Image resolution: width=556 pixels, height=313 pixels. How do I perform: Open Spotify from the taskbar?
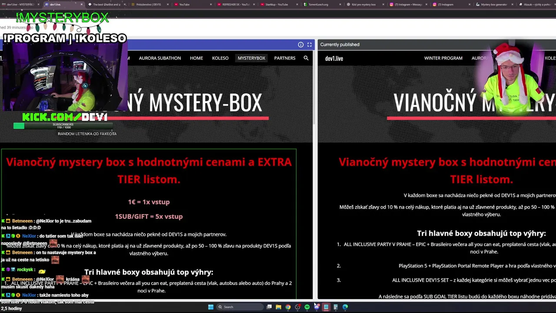pyautogui.click(x=307, y=307)
